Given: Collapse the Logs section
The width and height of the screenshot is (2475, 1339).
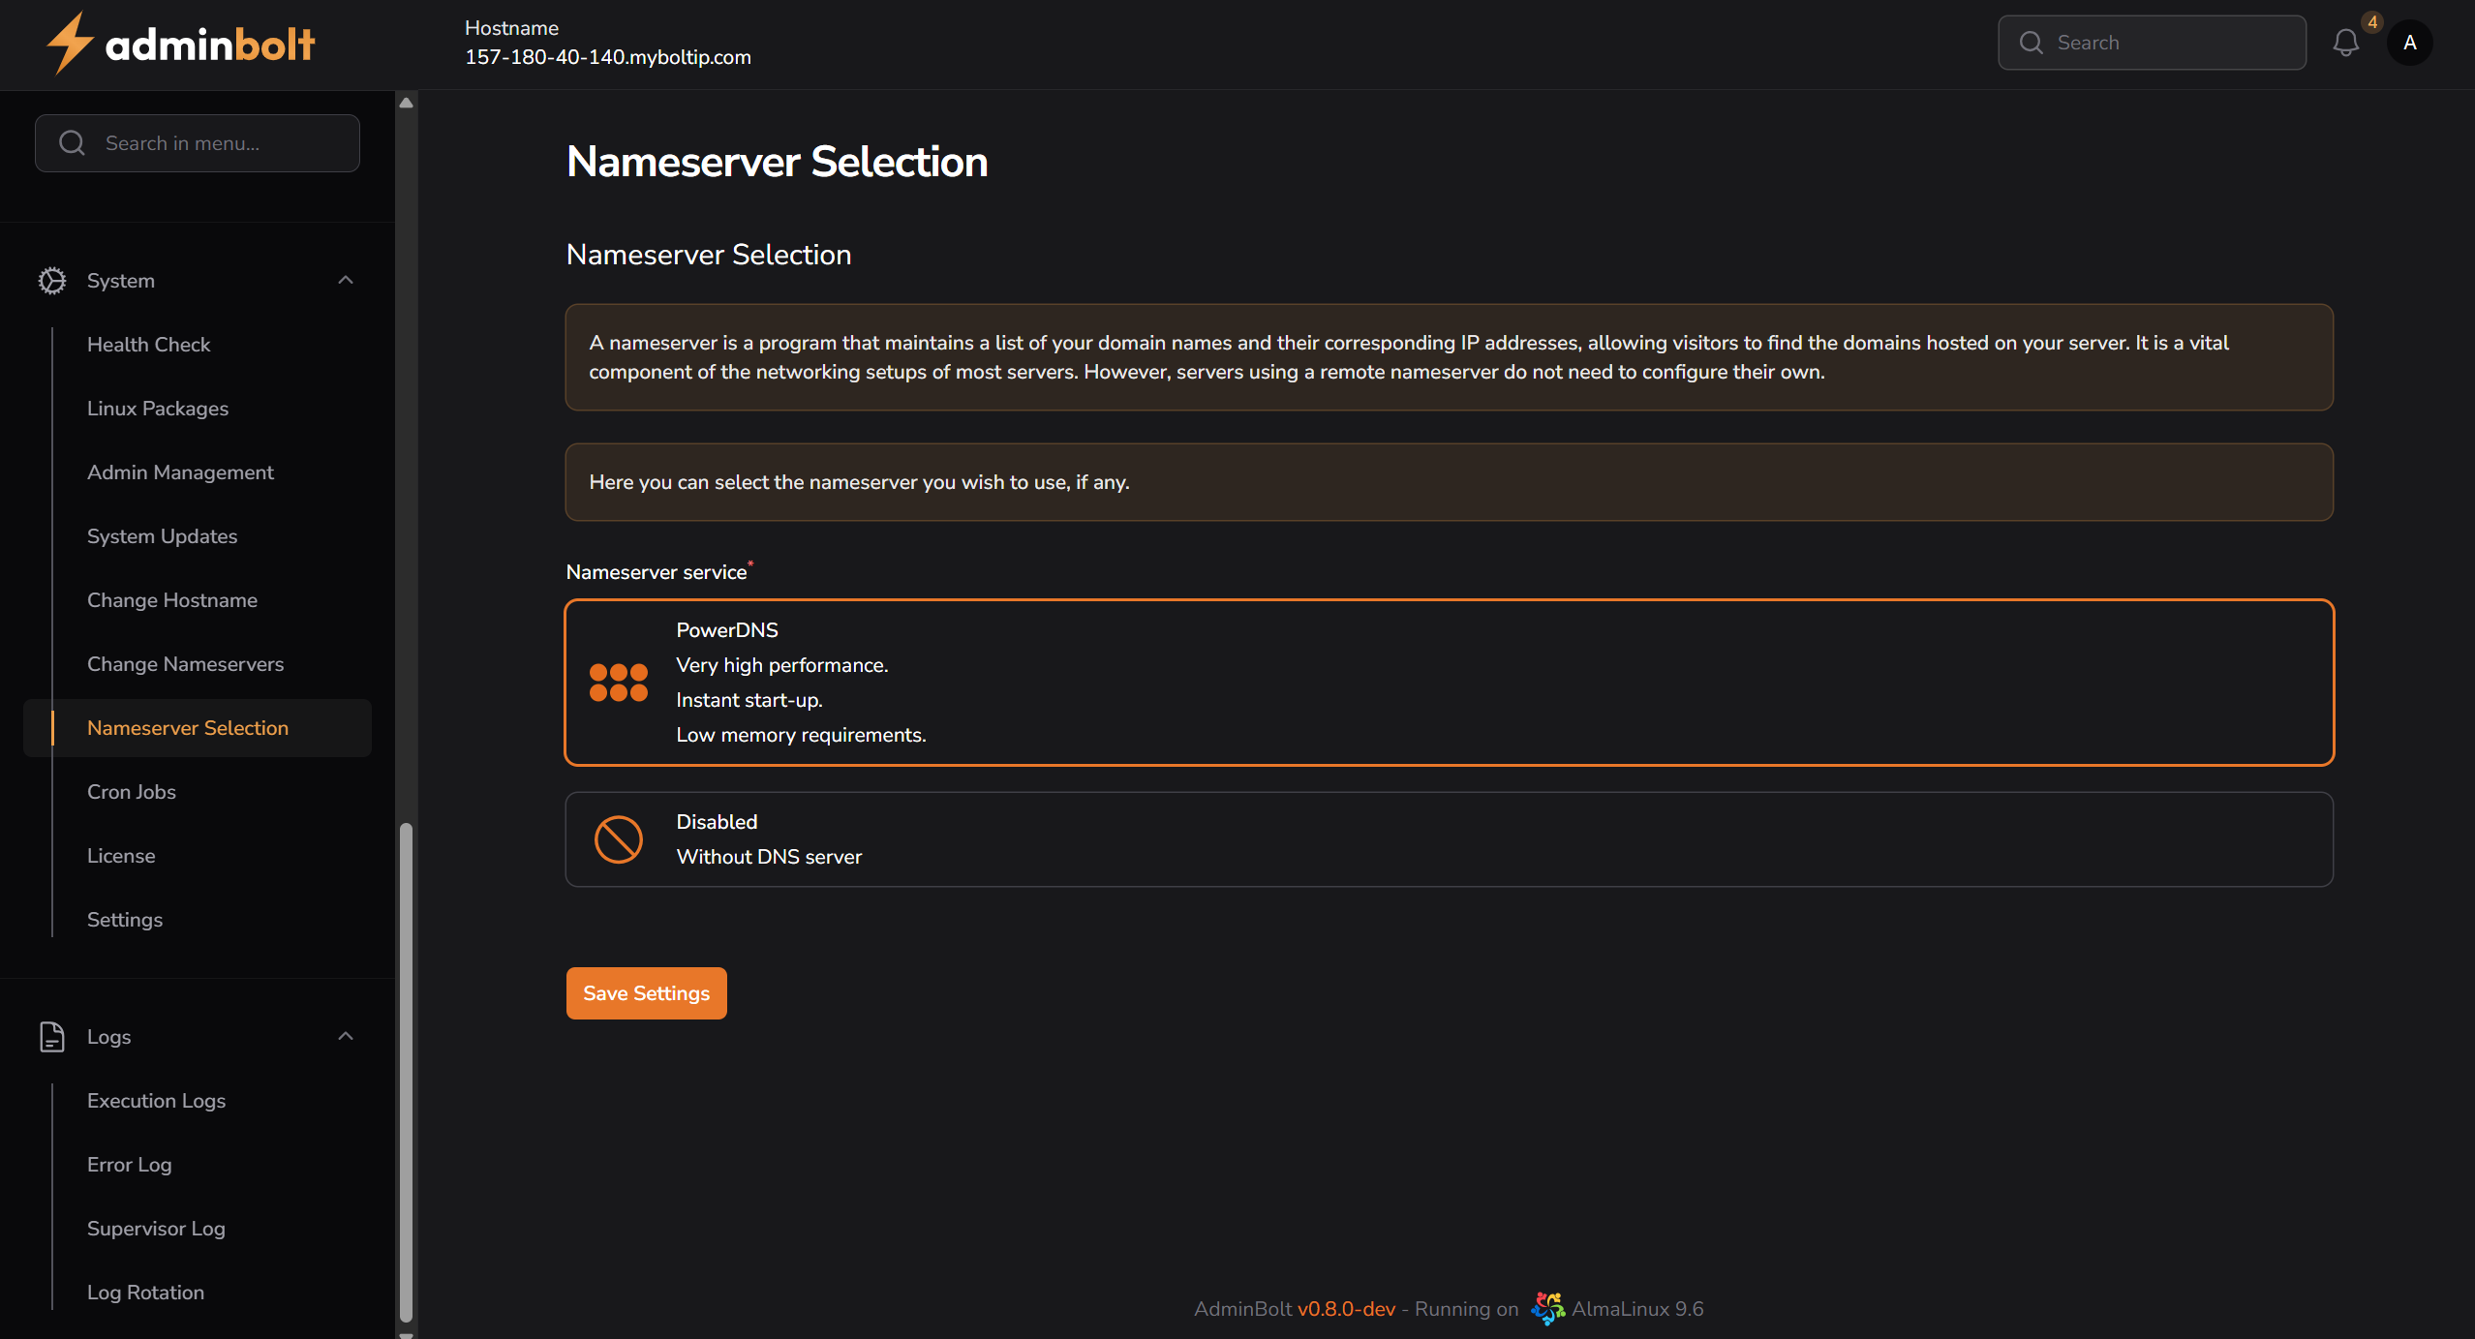Looking at the screenshot, I should click(346, 1036).
